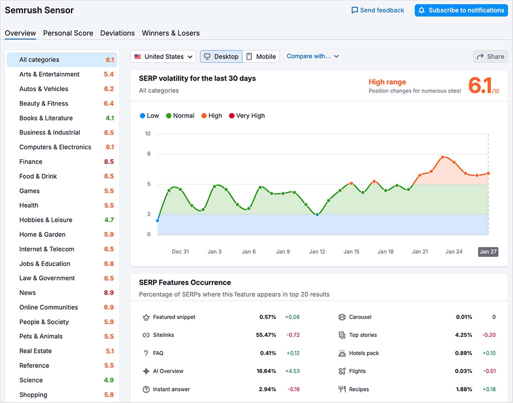Open the Personal Score tab

click(68, 34)
